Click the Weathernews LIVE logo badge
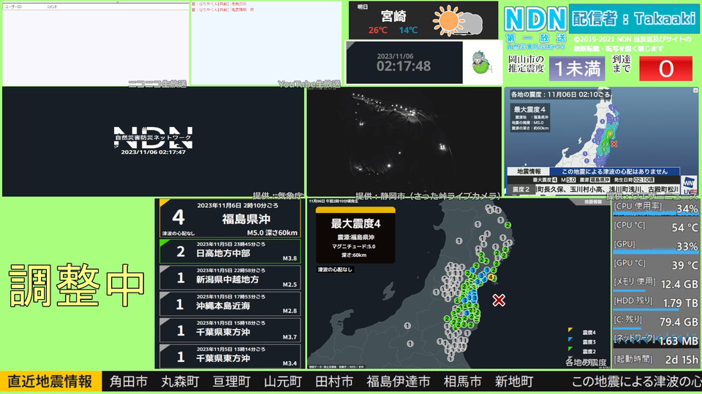This screenshot has height=394, width=702. 689,184
